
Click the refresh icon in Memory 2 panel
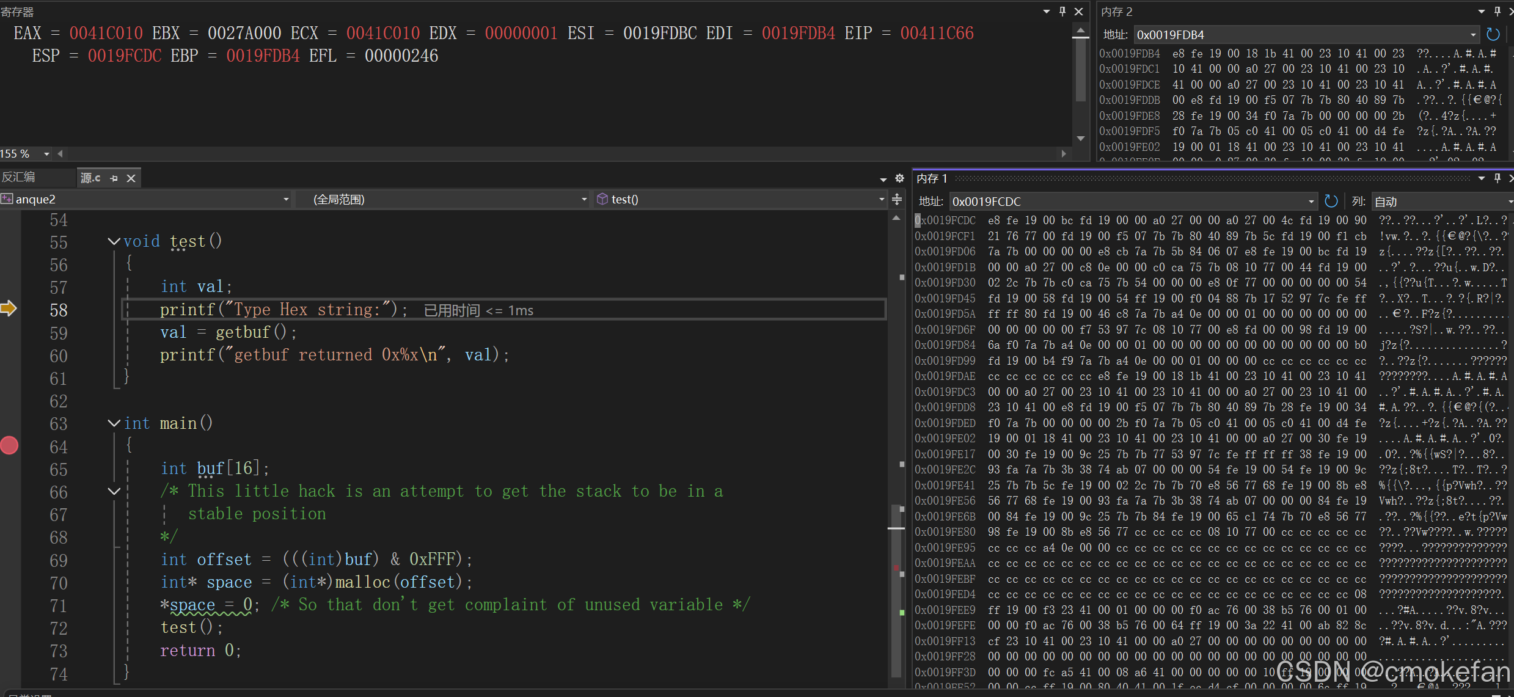(1493, 34)
